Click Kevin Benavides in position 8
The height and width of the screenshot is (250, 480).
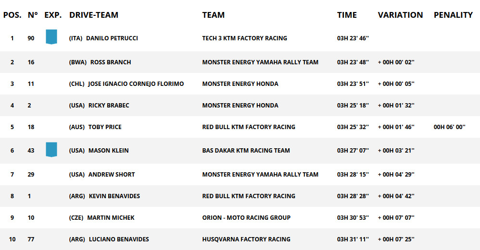[114, 196]
